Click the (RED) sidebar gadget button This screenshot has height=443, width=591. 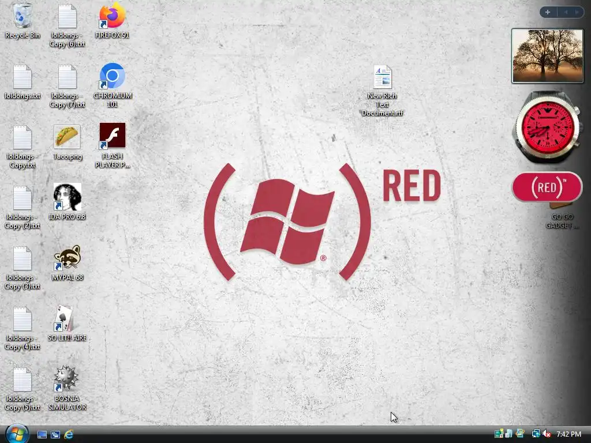pos(547,186)
